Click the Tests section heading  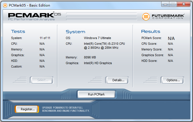click(x=18, y=31)
